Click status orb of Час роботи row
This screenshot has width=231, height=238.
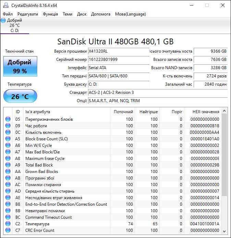(8, 126)
